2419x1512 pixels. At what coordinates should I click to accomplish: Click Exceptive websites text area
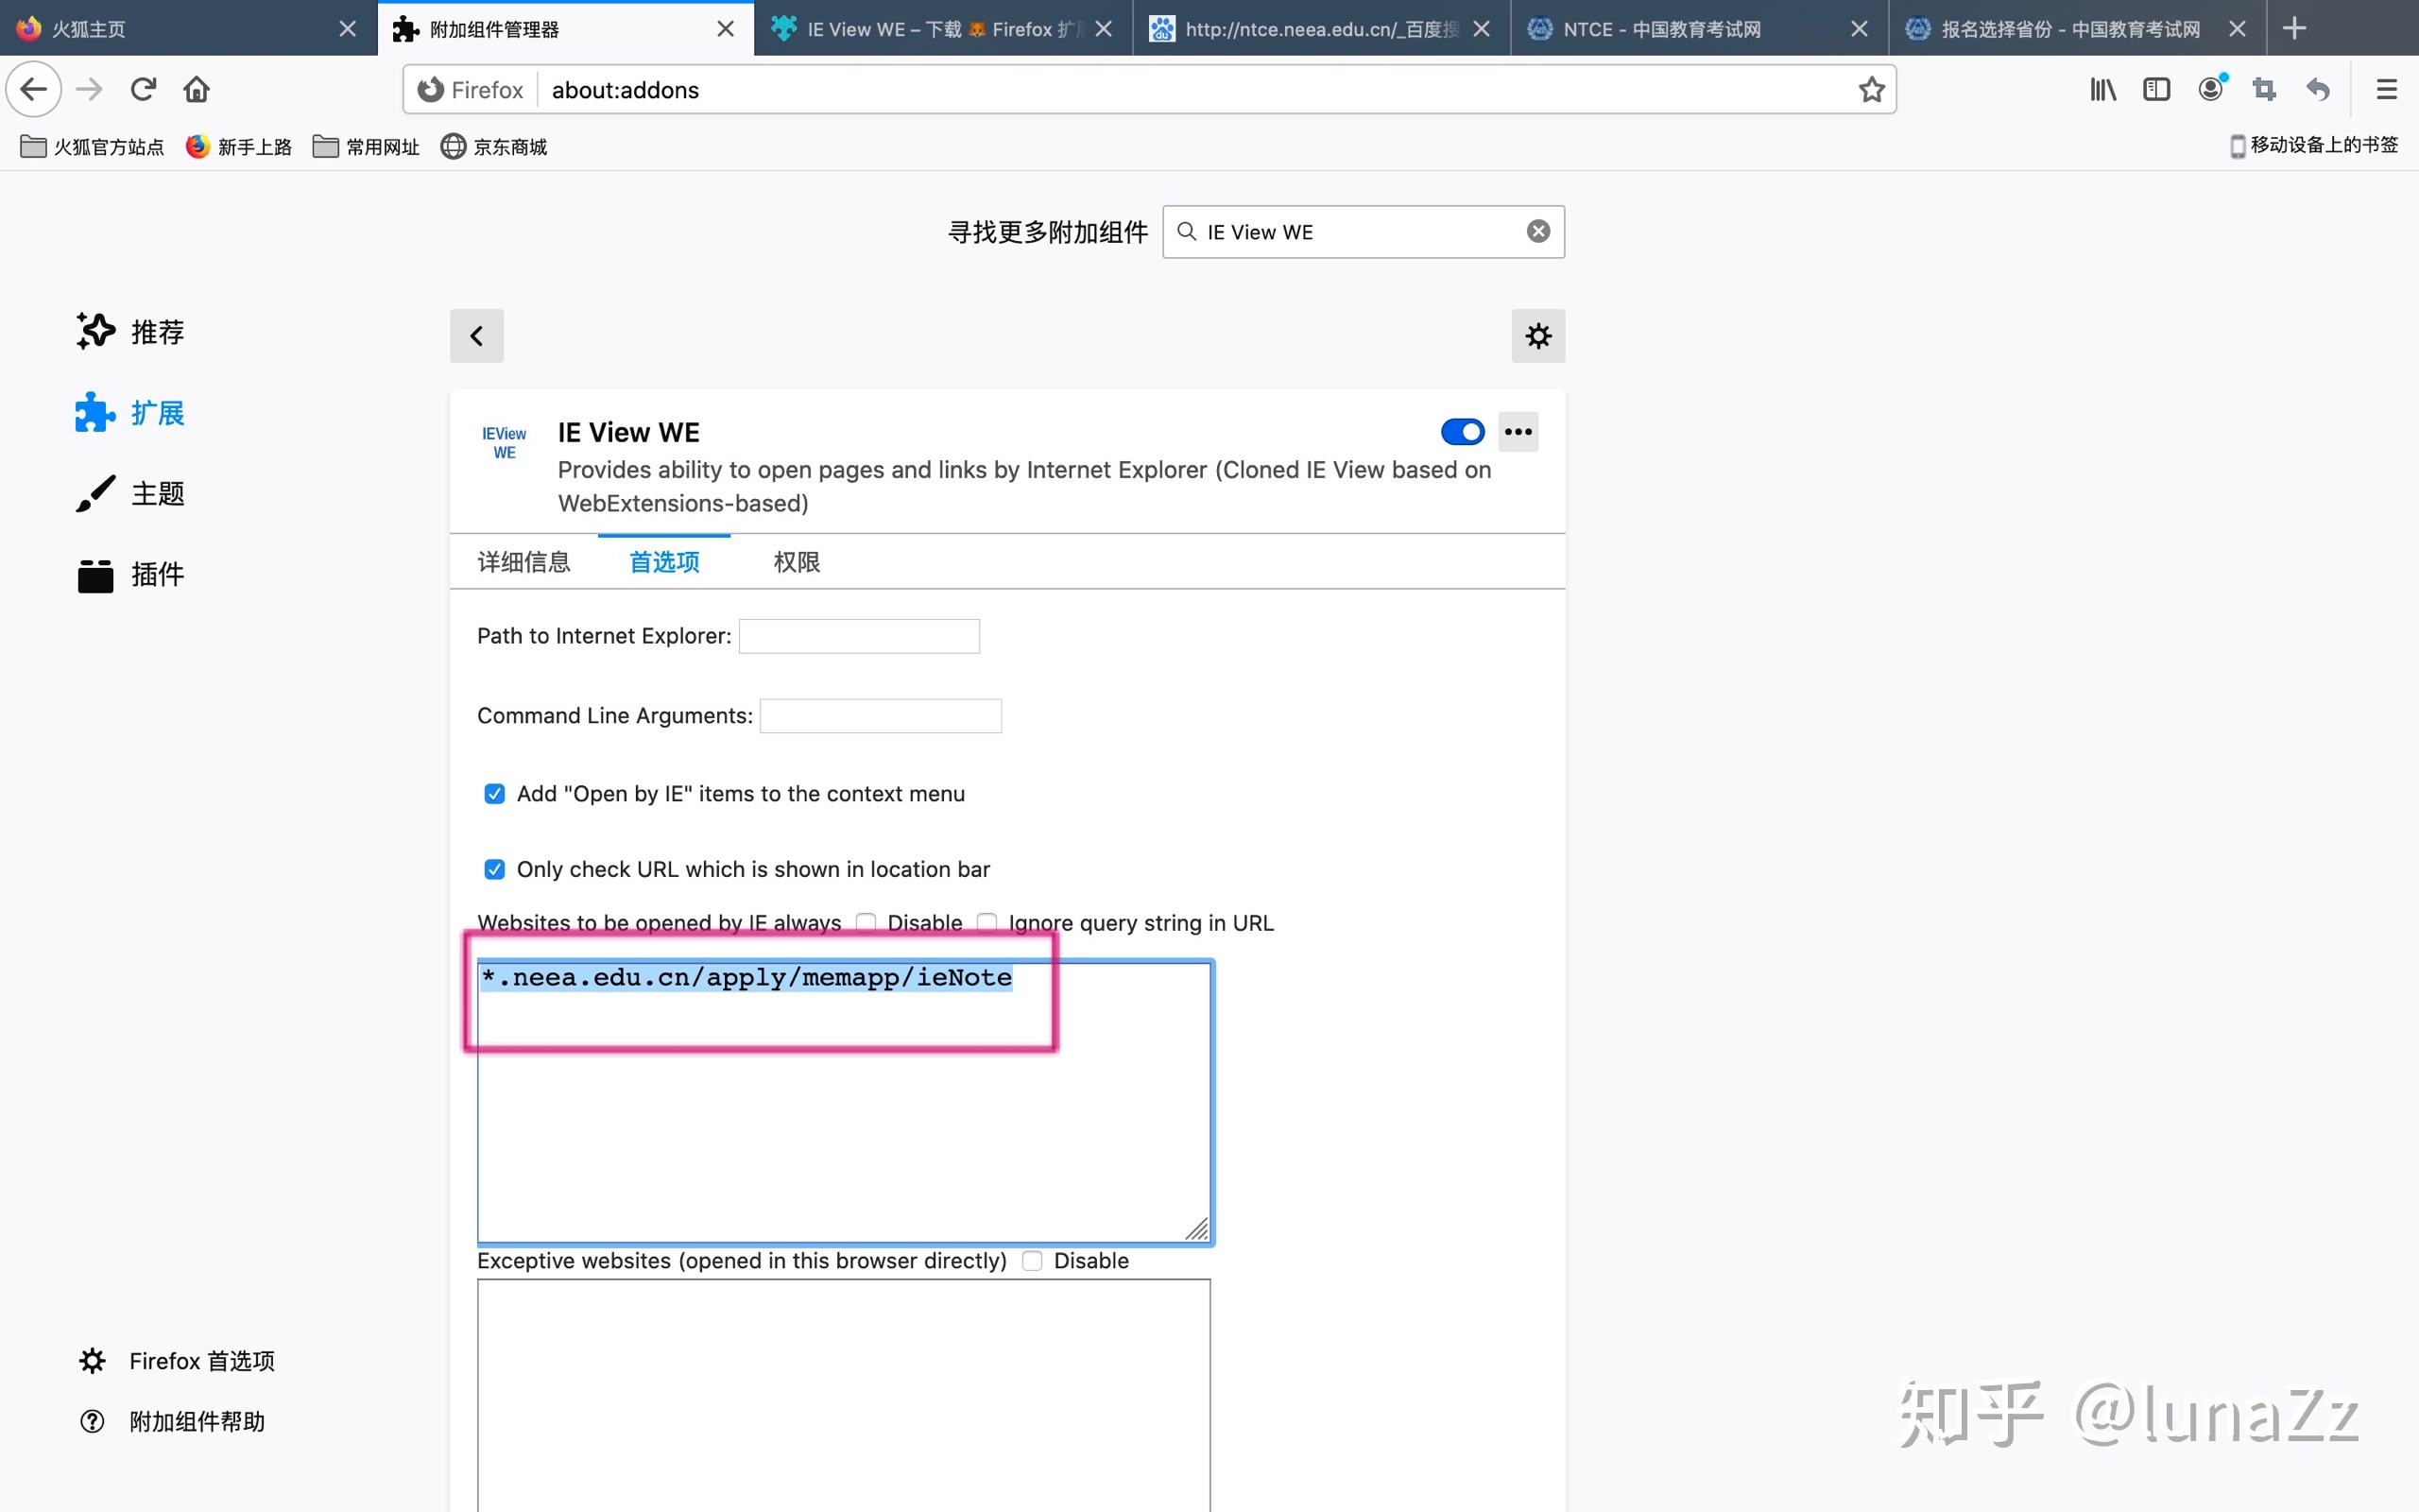click(844, 1395)
